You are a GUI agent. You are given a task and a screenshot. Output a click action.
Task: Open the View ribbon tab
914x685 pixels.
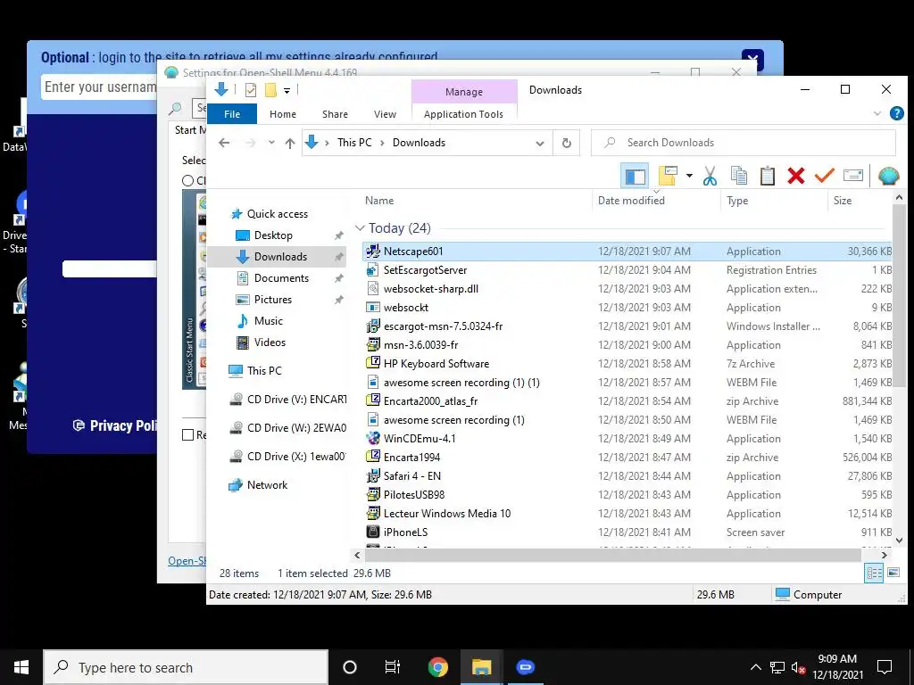[x=386, y=114]
